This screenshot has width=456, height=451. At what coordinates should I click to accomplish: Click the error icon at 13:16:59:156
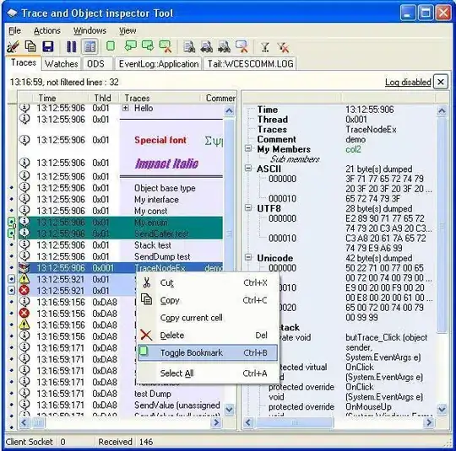tap(24, 313)
